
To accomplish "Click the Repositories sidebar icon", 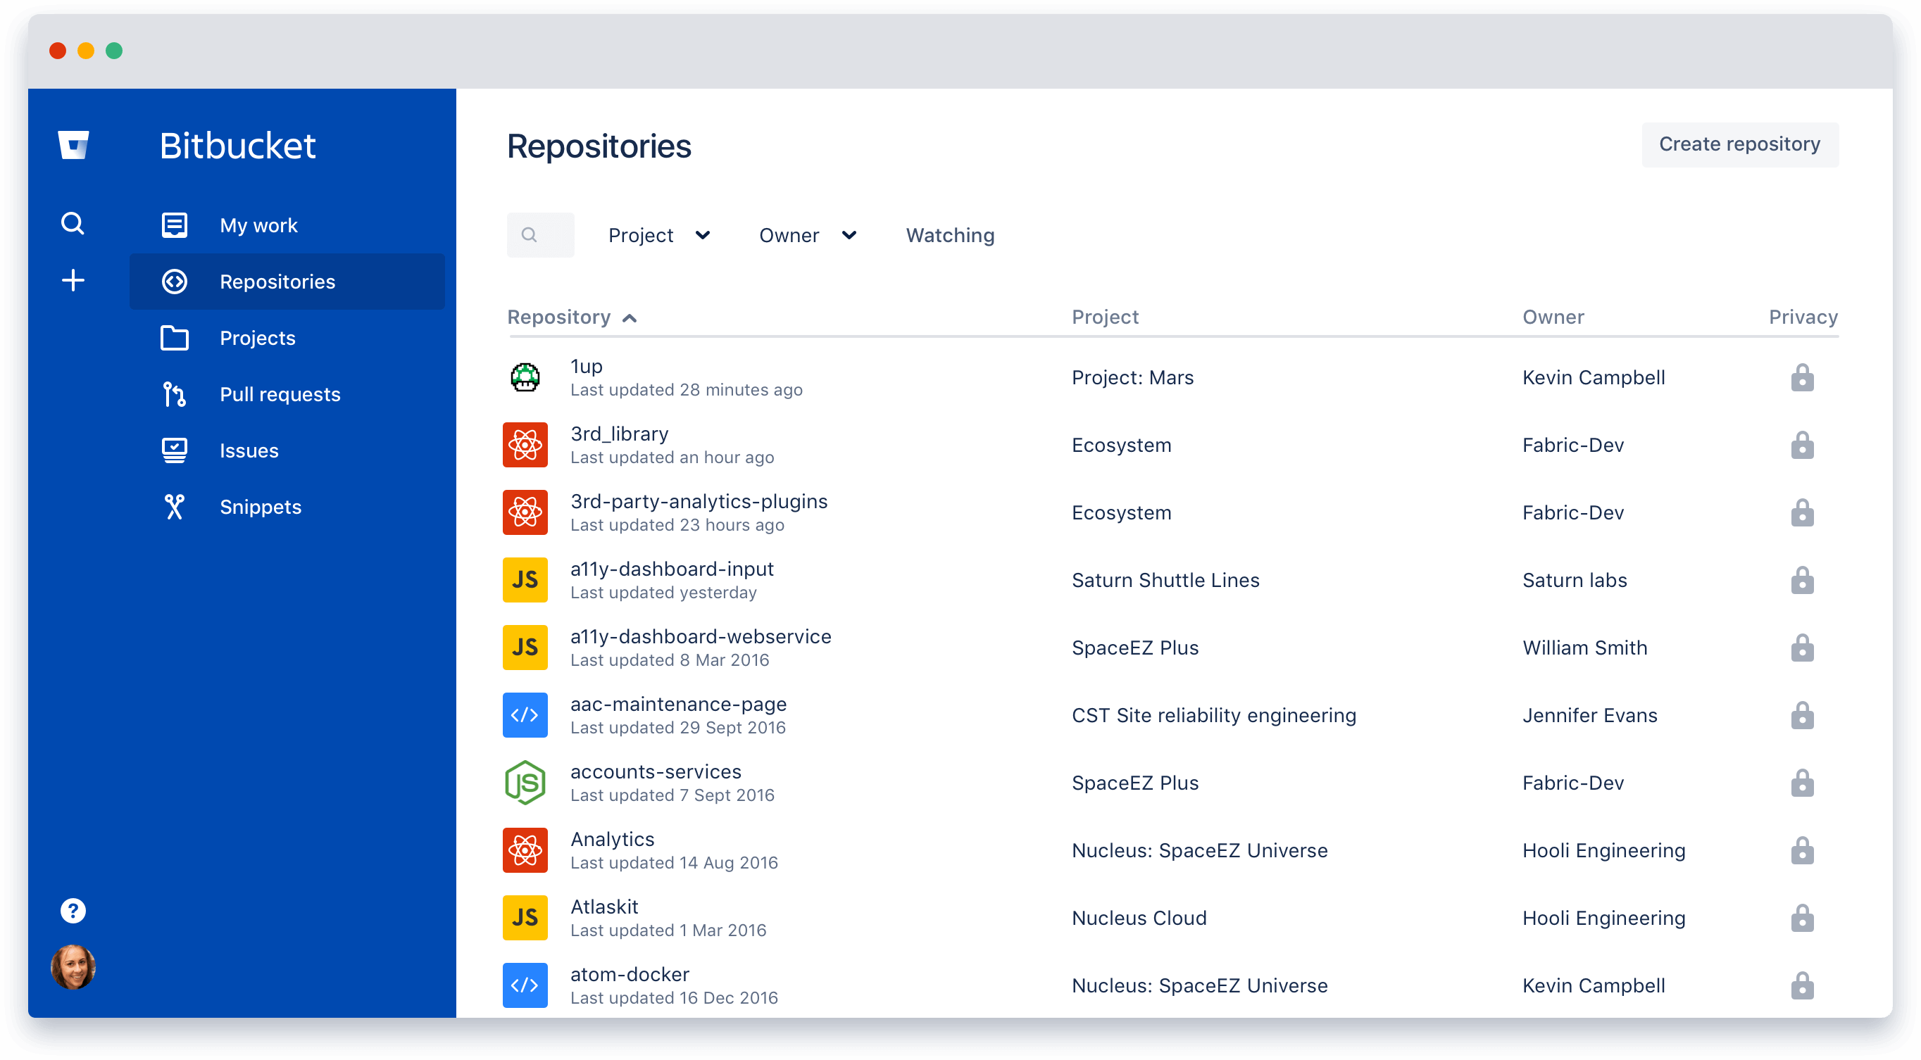I will pyautogui.click(x=173, y=281).
